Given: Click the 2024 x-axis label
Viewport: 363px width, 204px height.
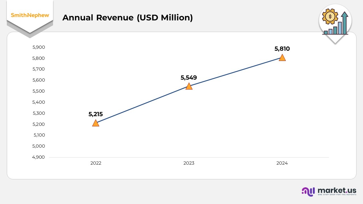Looking at the screenshot, I should pyautogui.click(x=282, y=163).
